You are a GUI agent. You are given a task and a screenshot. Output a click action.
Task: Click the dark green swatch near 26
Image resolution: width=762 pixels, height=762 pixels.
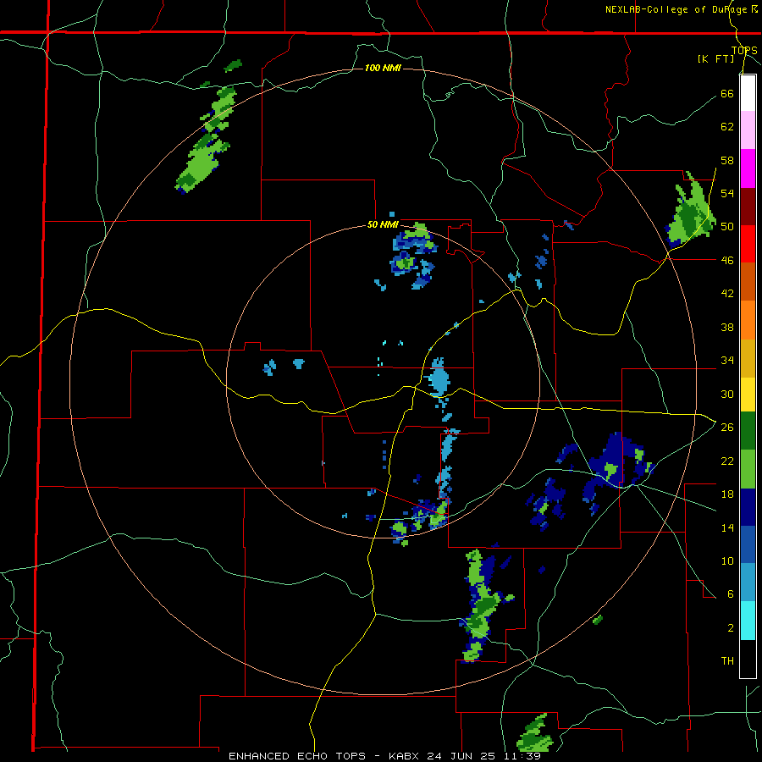tap(748, 431)
